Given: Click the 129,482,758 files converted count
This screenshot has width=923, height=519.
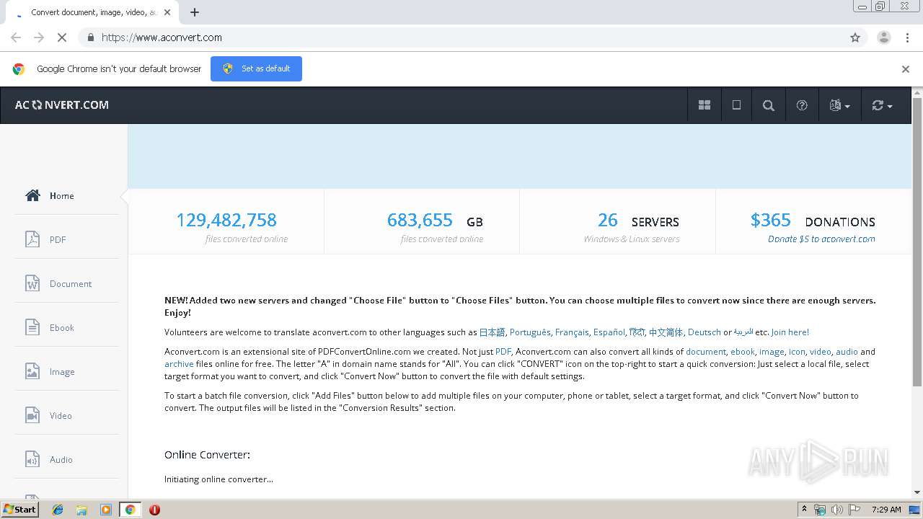Looking at the screenshot, I should pyautogui.click(x=226, y=220).
